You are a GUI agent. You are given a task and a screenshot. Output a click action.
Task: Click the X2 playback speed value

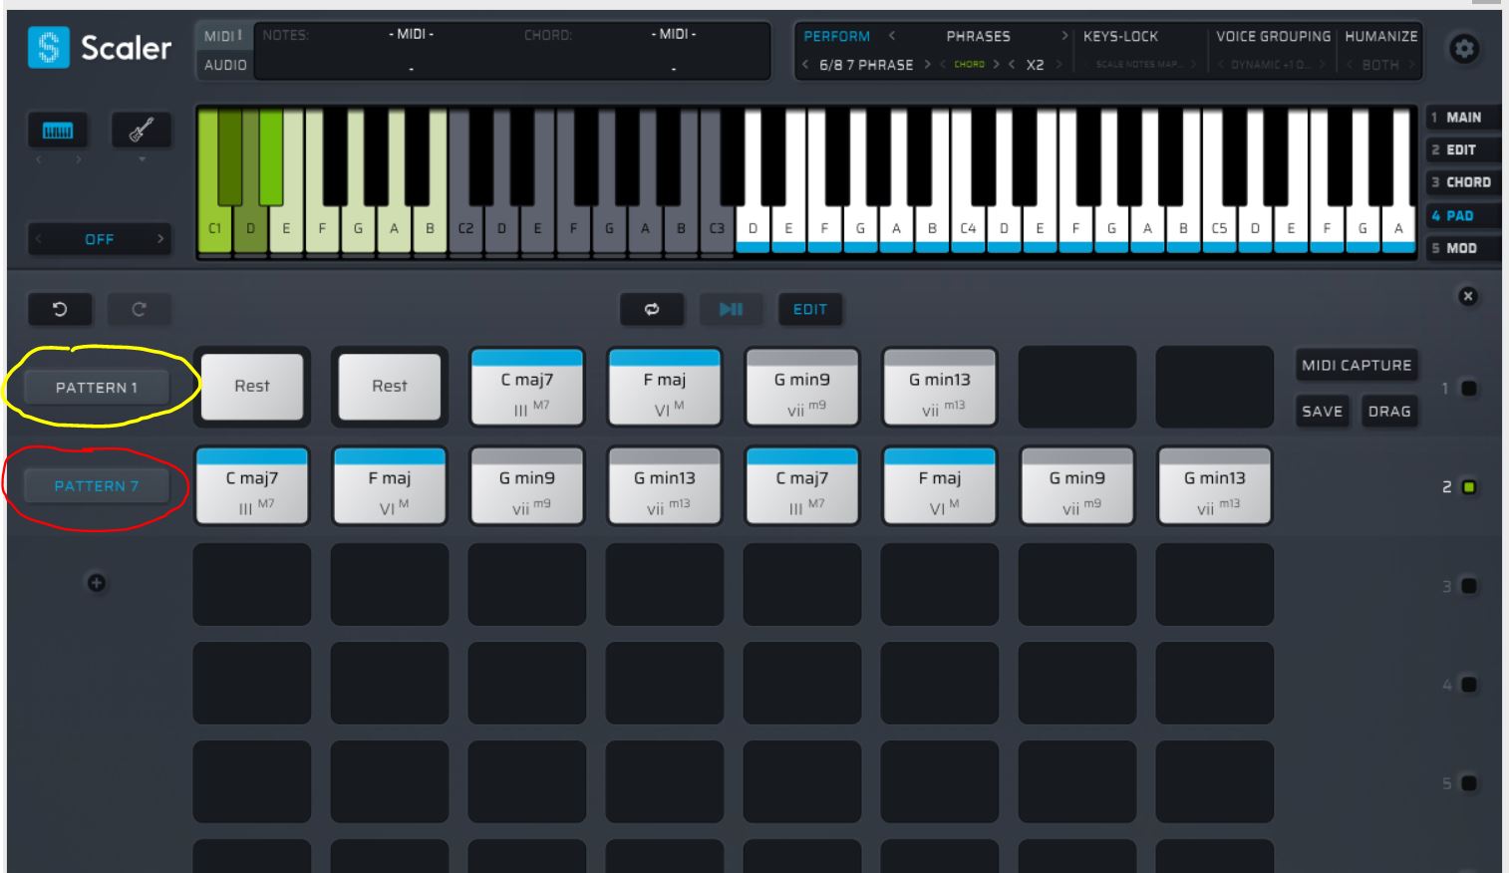[x=1035, y=65]
